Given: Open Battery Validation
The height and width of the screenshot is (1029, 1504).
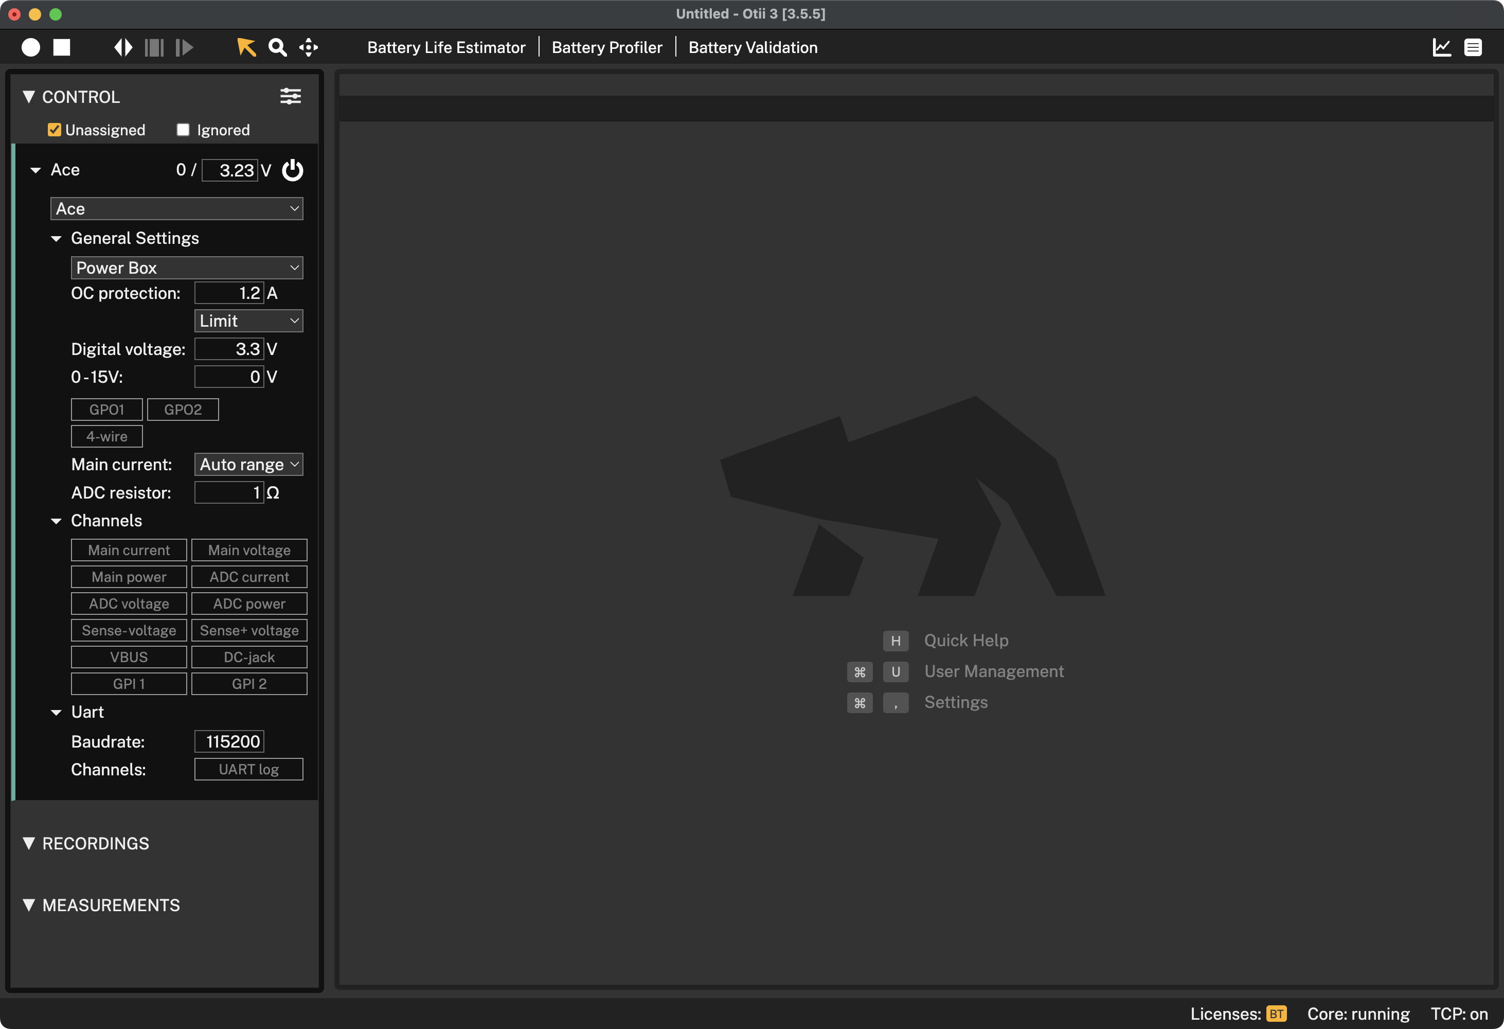Looking at the screenshot, I should click(x=753, y=47).
